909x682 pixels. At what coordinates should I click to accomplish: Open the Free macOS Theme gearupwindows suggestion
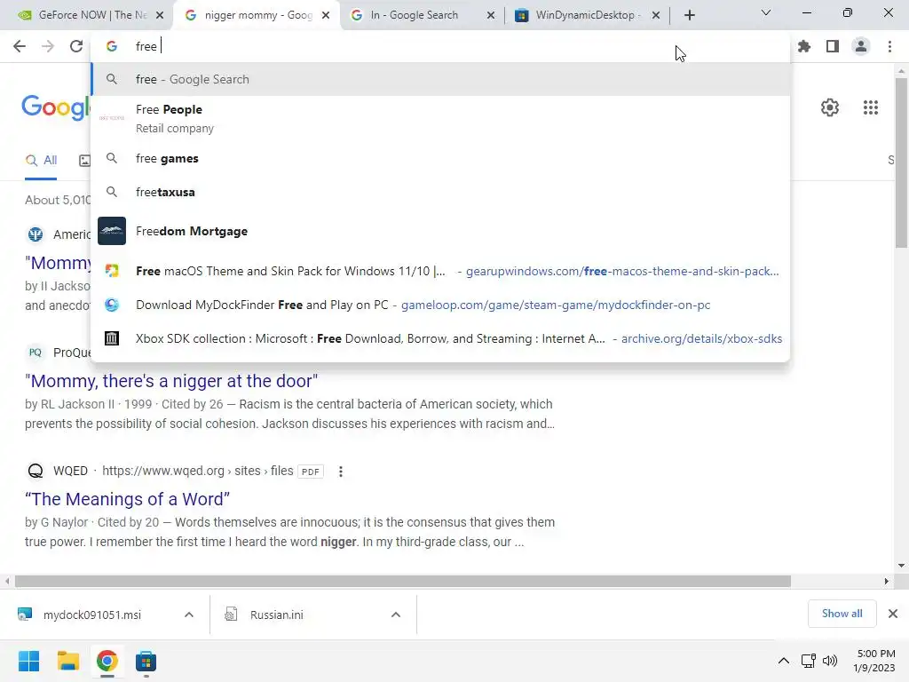[440, 271]
